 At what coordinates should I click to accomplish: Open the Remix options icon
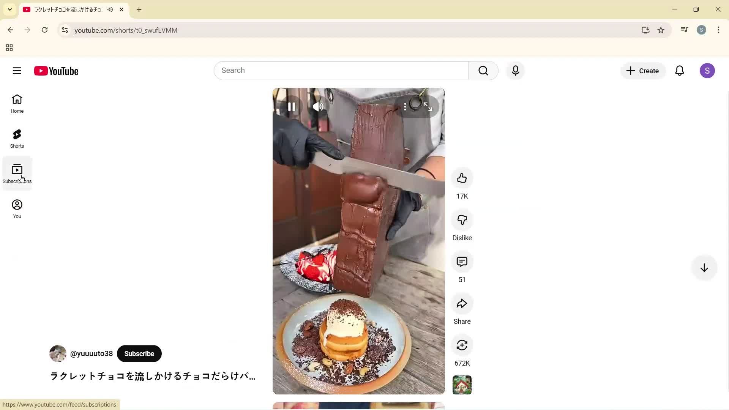[x=462, y=345]
